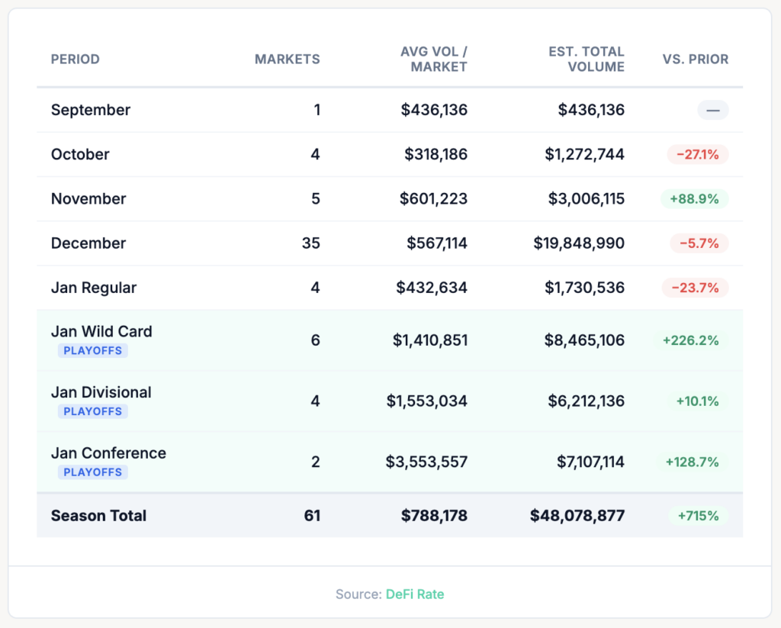The height and width of the screenshot is (628, 781).
Task: Click the PLAYOFFS badge under Jan Wild Card
Action: point(92,350)
